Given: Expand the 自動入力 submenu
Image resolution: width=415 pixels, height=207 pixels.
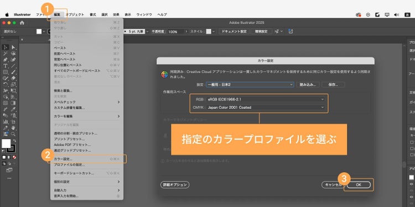Looking at the screenshot, I should pos(86,190).
